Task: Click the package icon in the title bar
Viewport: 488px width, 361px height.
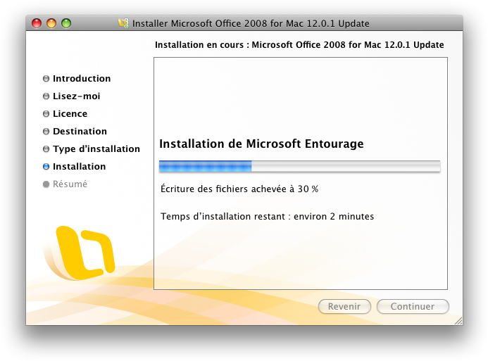Action: tap(125, 23)
